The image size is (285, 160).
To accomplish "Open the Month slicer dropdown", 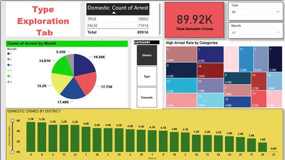I will tap(255, 32).
